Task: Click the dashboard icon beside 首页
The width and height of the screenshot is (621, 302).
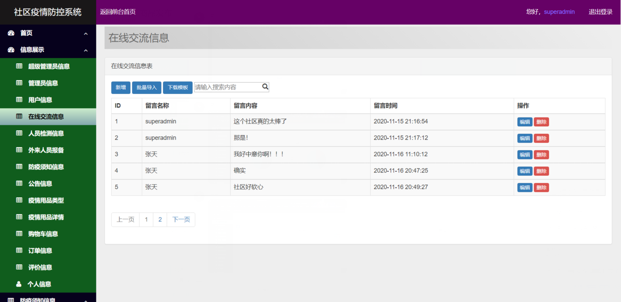Action: point(11,33)
